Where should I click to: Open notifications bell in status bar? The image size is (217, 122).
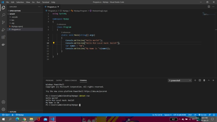214,115
